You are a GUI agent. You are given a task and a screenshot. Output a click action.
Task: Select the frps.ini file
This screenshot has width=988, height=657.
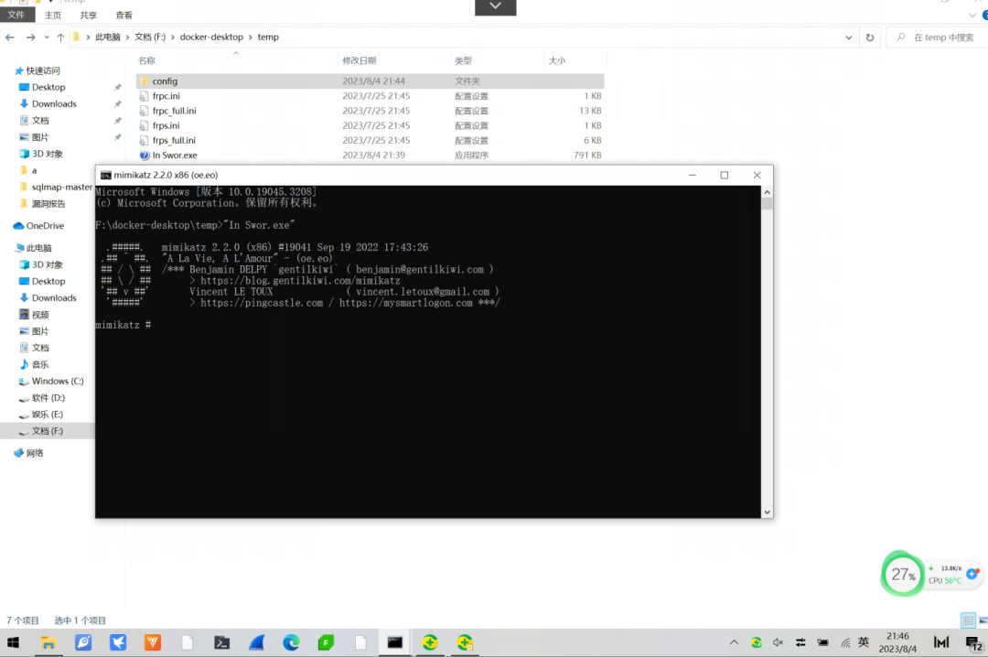coord(370,125)
